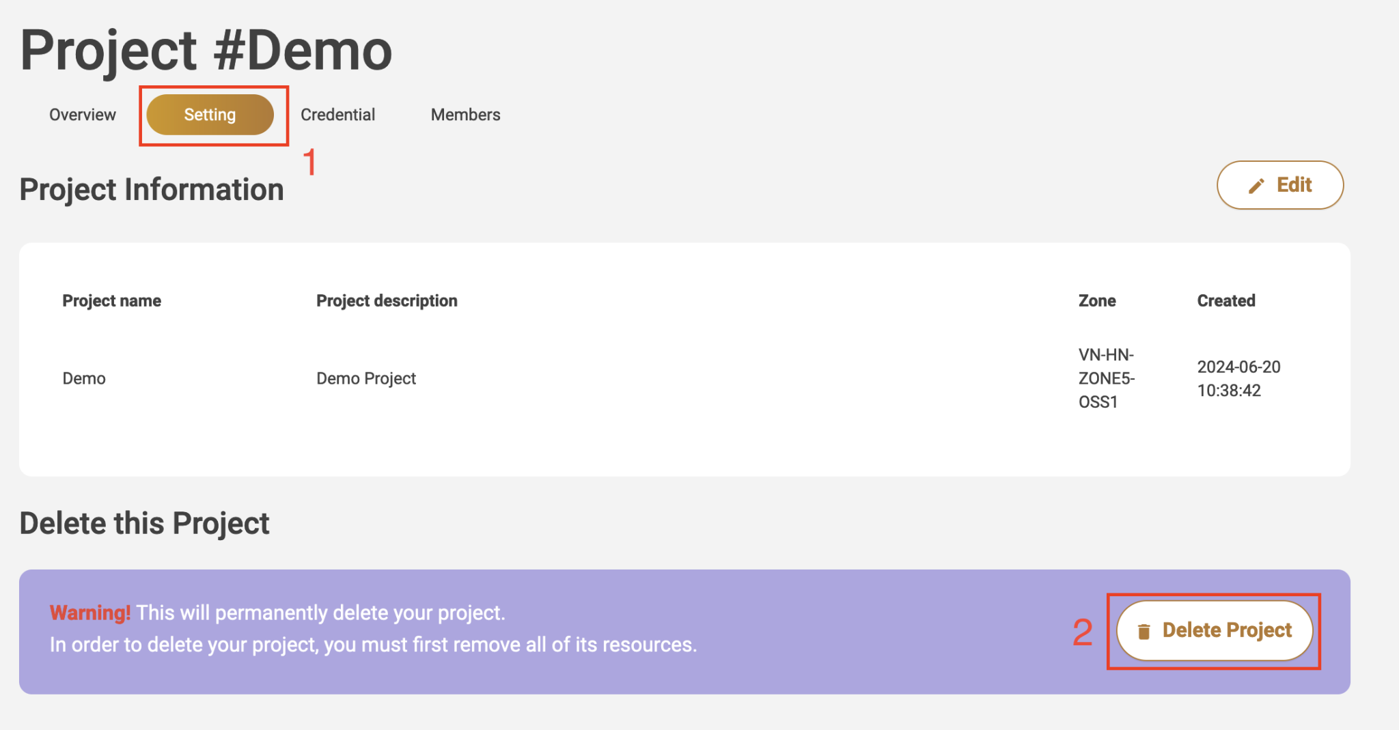Click the Project name column header

112,300
